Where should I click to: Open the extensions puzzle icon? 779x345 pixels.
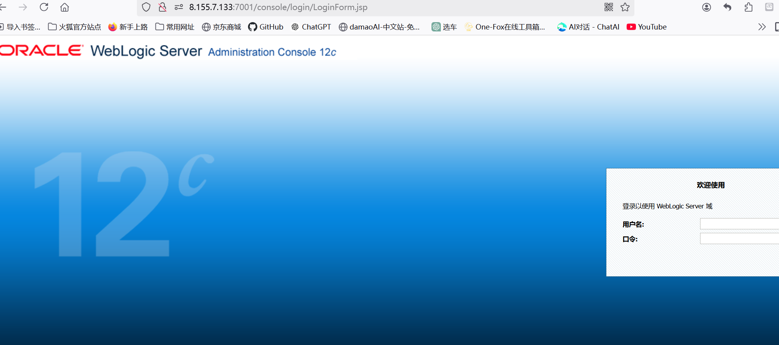[749, 7]
